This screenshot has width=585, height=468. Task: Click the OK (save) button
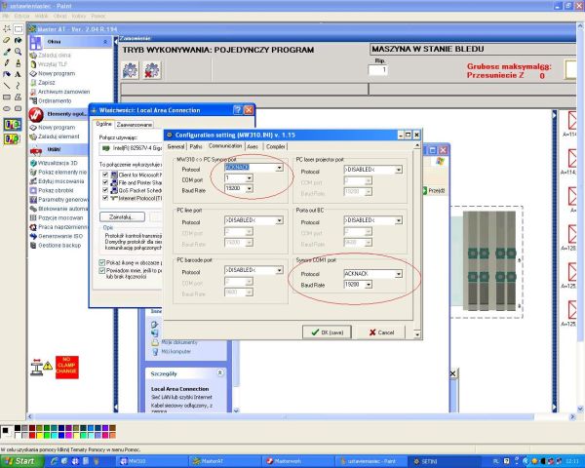pos(327,332)
